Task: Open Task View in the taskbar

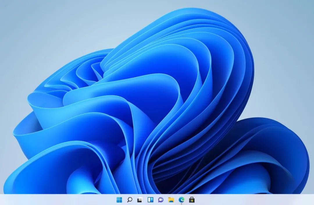Action: 140,200
